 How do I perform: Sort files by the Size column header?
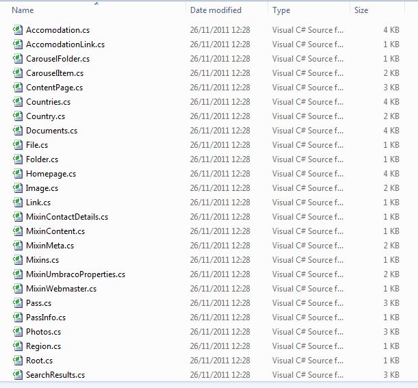tap(361, 10)
